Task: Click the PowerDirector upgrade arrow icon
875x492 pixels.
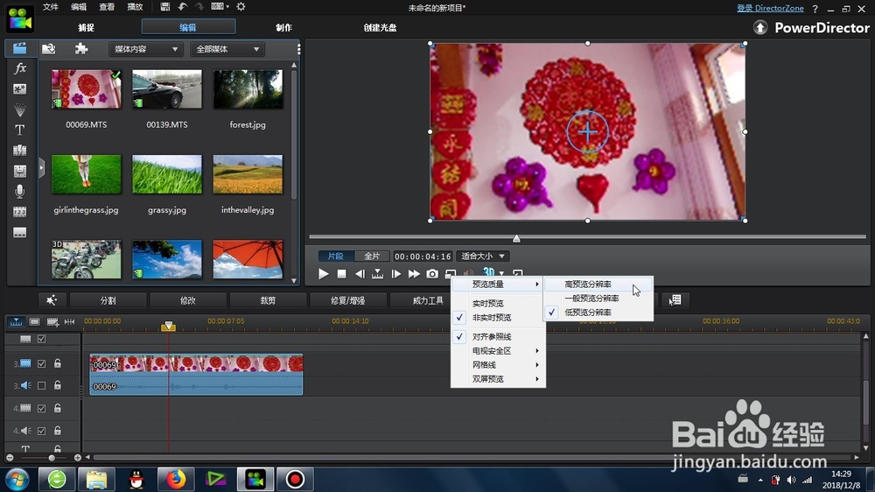Action: 760,27
